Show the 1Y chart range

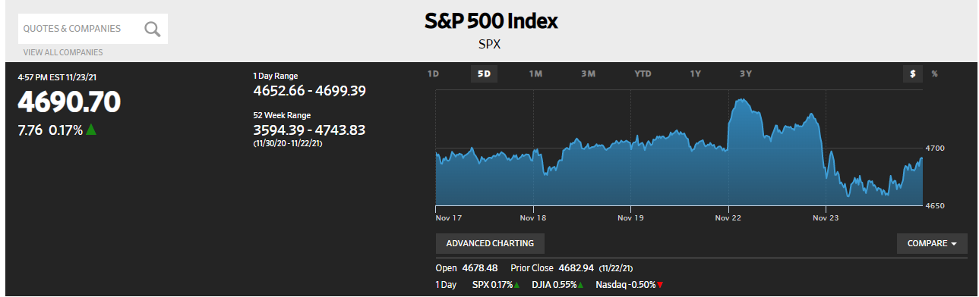click(695, 73)
